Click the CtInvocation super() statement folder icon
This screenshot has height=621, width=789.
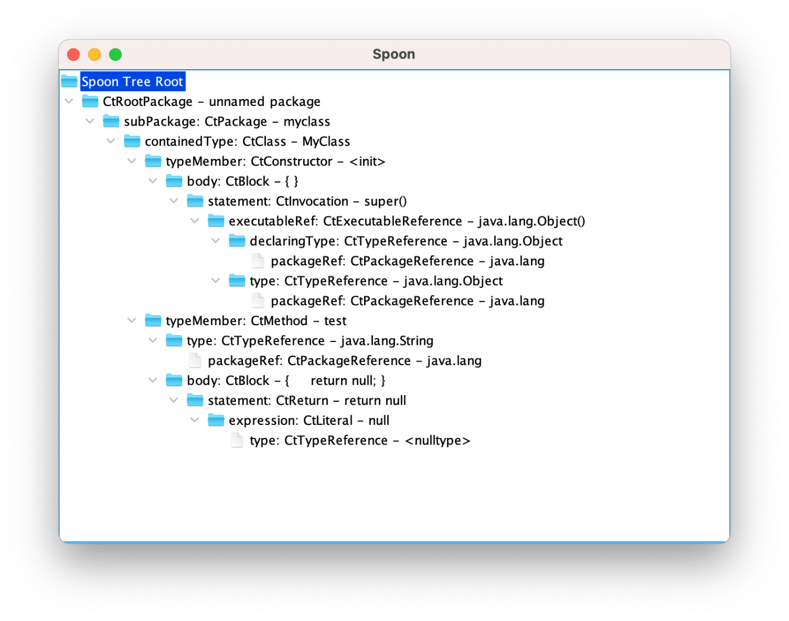point(195,201)
